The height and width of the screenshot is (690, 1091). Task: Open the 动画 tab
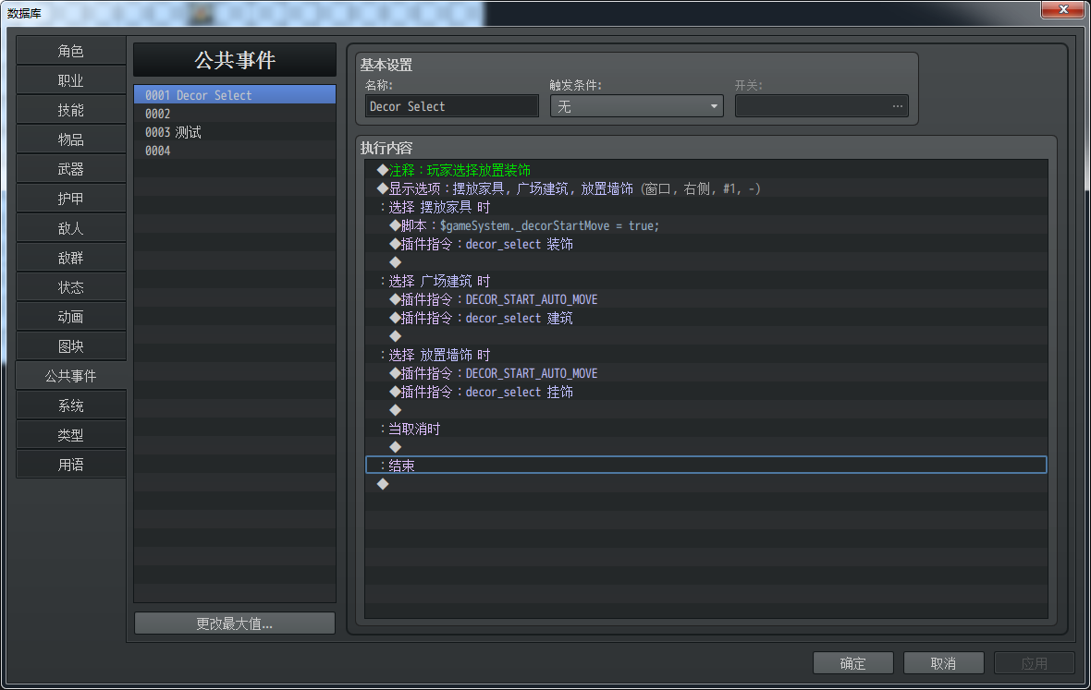pos(71,317)
